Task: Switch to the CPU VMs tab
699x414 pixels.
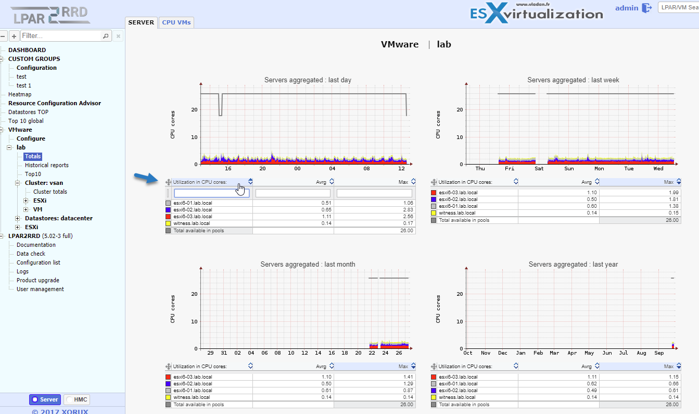Action: coord(176,22)
